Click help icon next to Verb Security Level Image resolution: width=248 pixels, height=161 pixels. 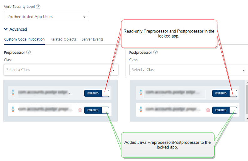(x=38, y=7)
